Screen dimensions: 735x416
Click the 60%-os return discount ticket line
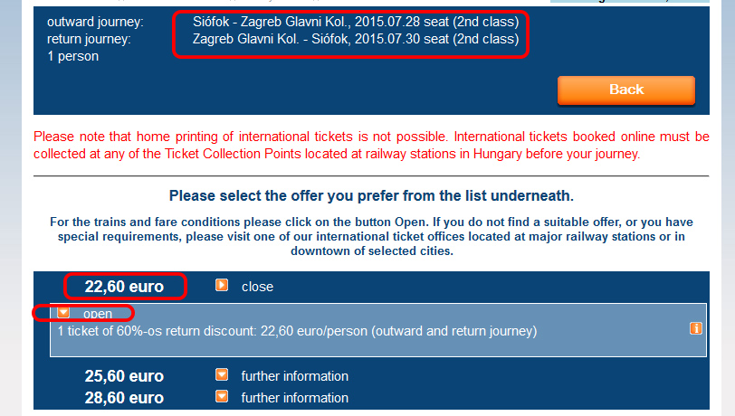pos(297,331)
